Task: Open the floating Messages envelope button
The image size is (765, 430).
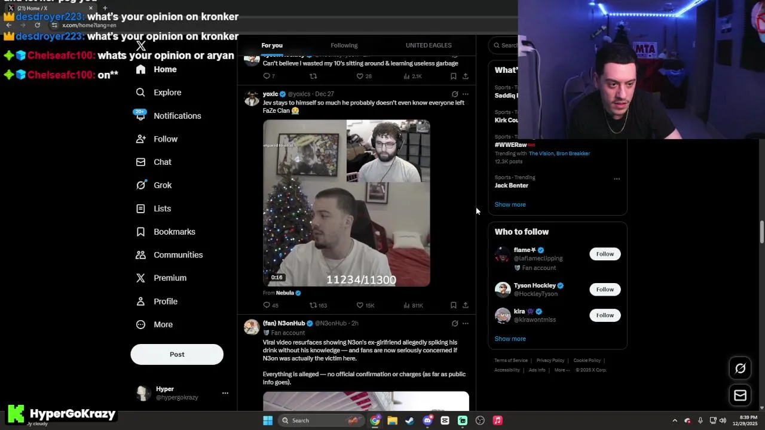Action: coord(740,395)
